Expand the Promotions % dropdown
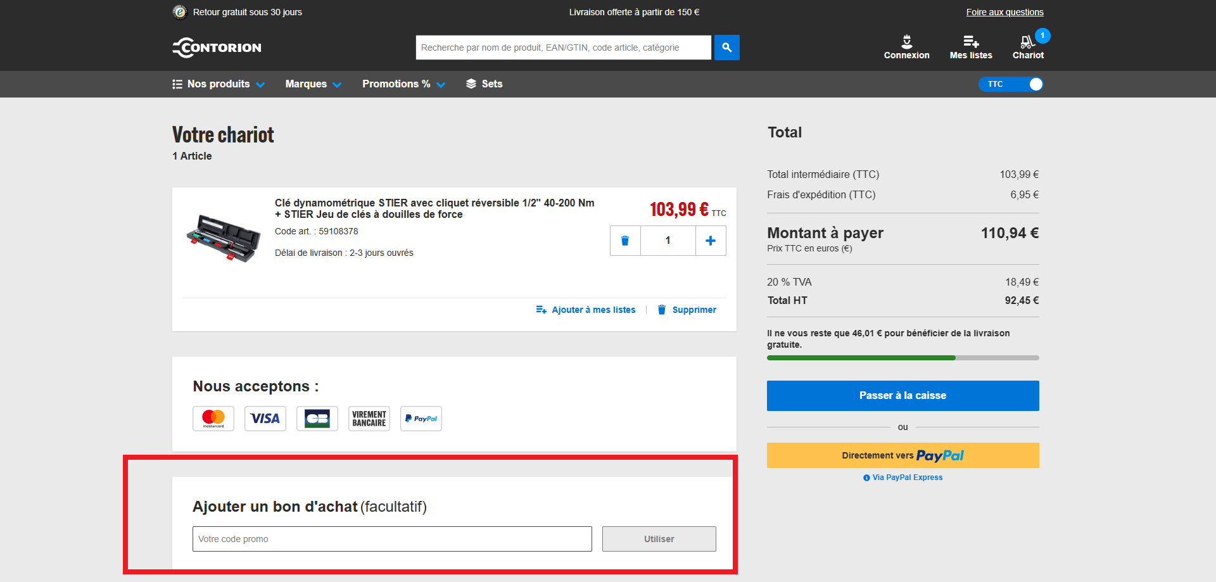This screenshot has width=1216, height=582. [404, 84]
